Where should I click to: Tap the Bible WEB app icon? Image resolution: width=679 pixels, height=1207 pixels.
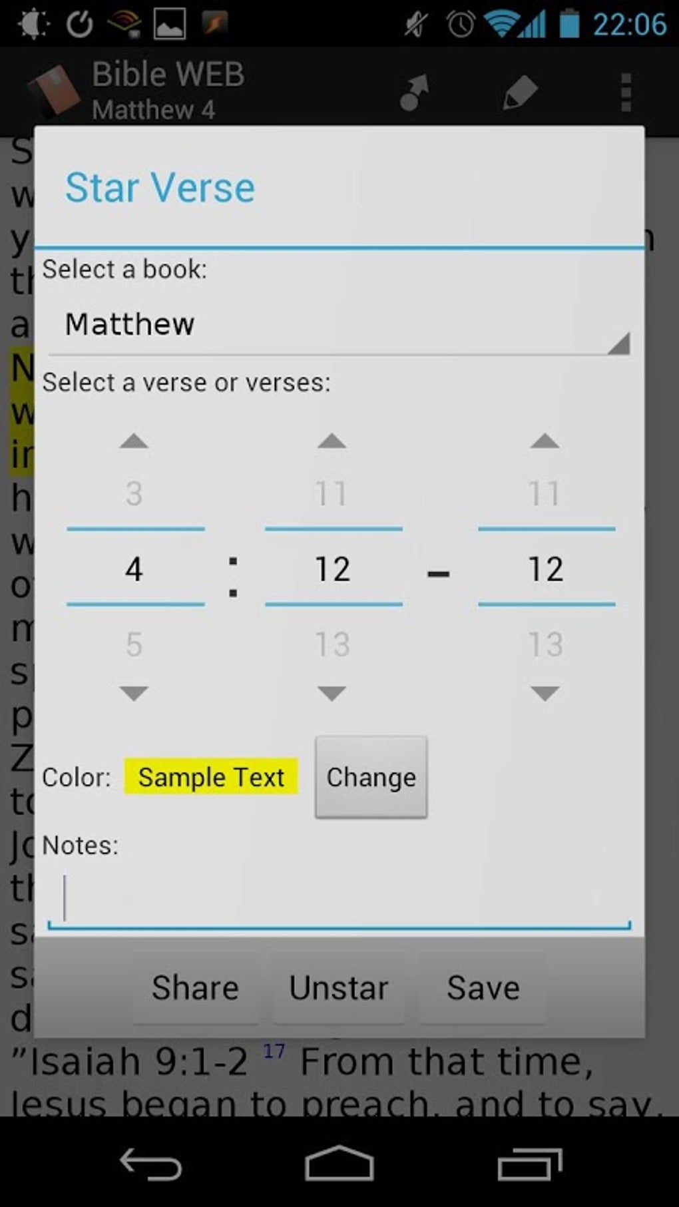(53, 92)
